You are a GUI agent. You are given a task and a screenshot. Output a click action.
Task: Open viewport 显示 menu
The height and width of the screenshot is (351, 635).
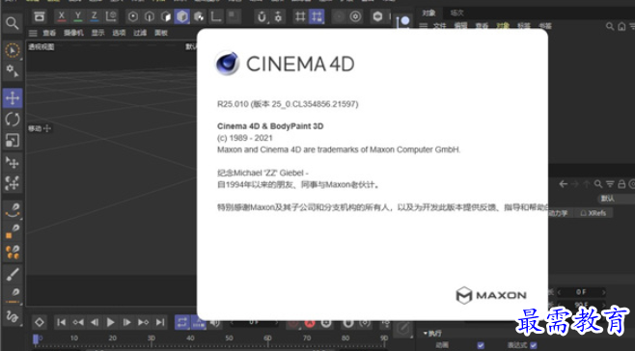pyautogui.click(x=97, y=33)
